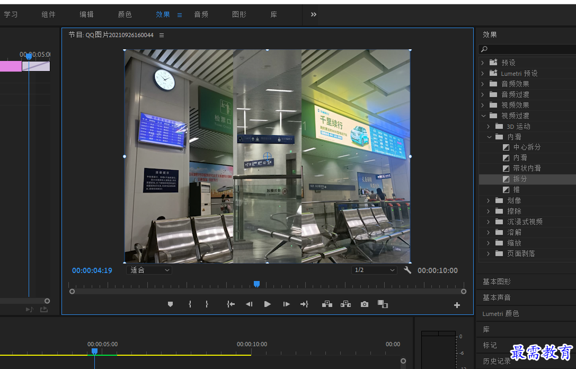Open the 历史记录 panel
The image size is (576, 369).
click(497, 361)
